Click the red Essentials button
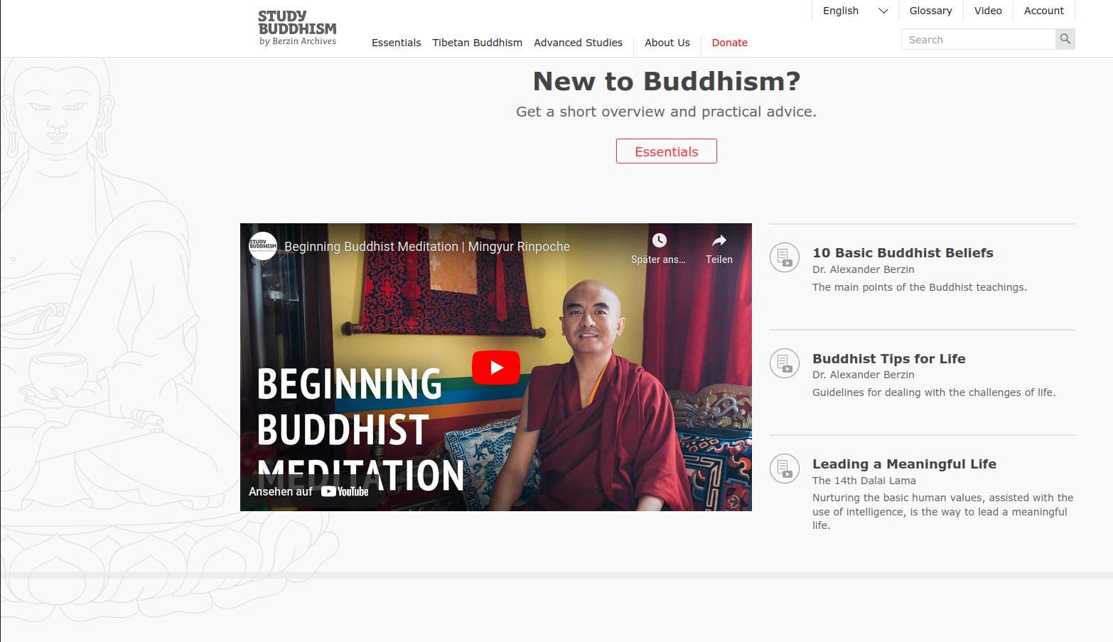The width and height of the screenshot is (1113, 642). (x=666, y=151)
